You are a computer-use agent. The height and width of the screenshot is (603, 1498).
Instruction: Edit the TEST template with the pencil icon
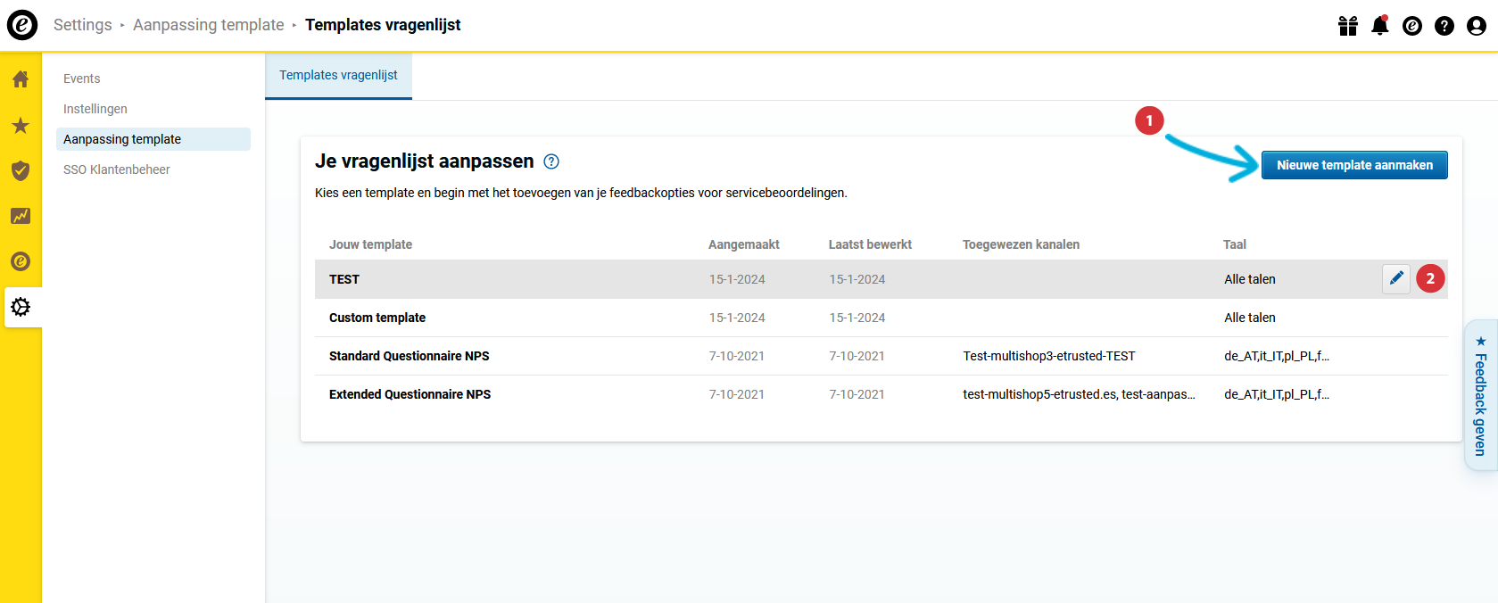coord(1396,279)
